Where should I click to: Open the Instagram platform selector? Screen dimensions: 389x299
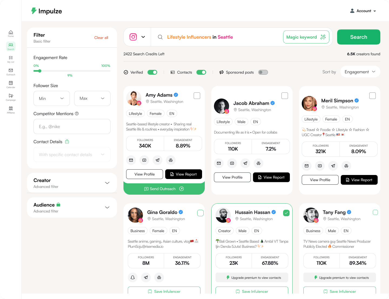[137, 37]
